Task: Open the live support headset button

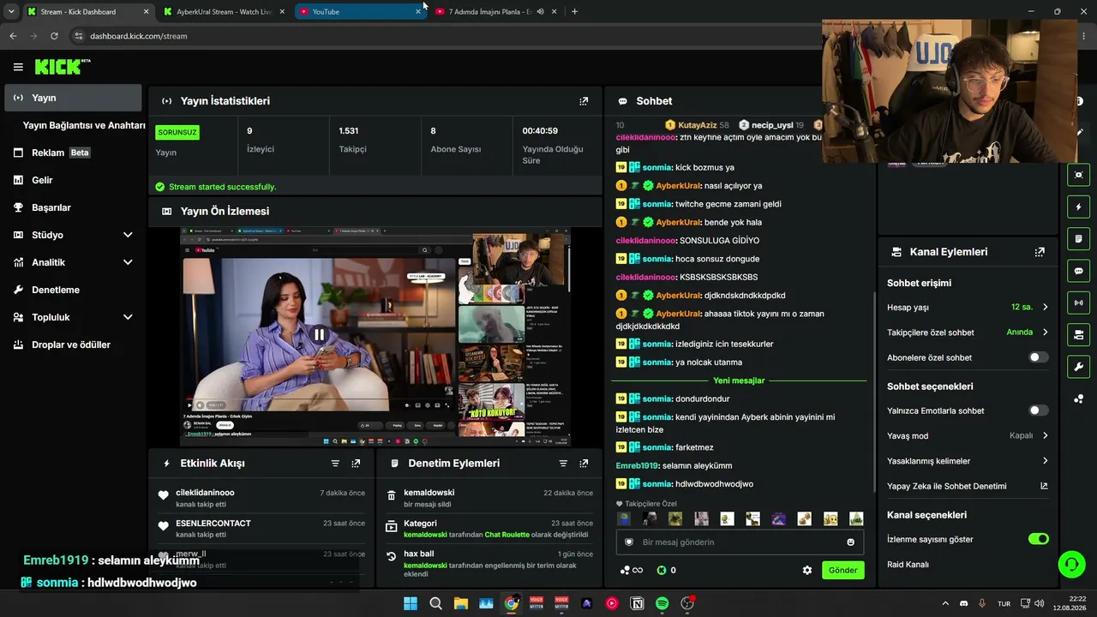Action: tap(1071, 564)
